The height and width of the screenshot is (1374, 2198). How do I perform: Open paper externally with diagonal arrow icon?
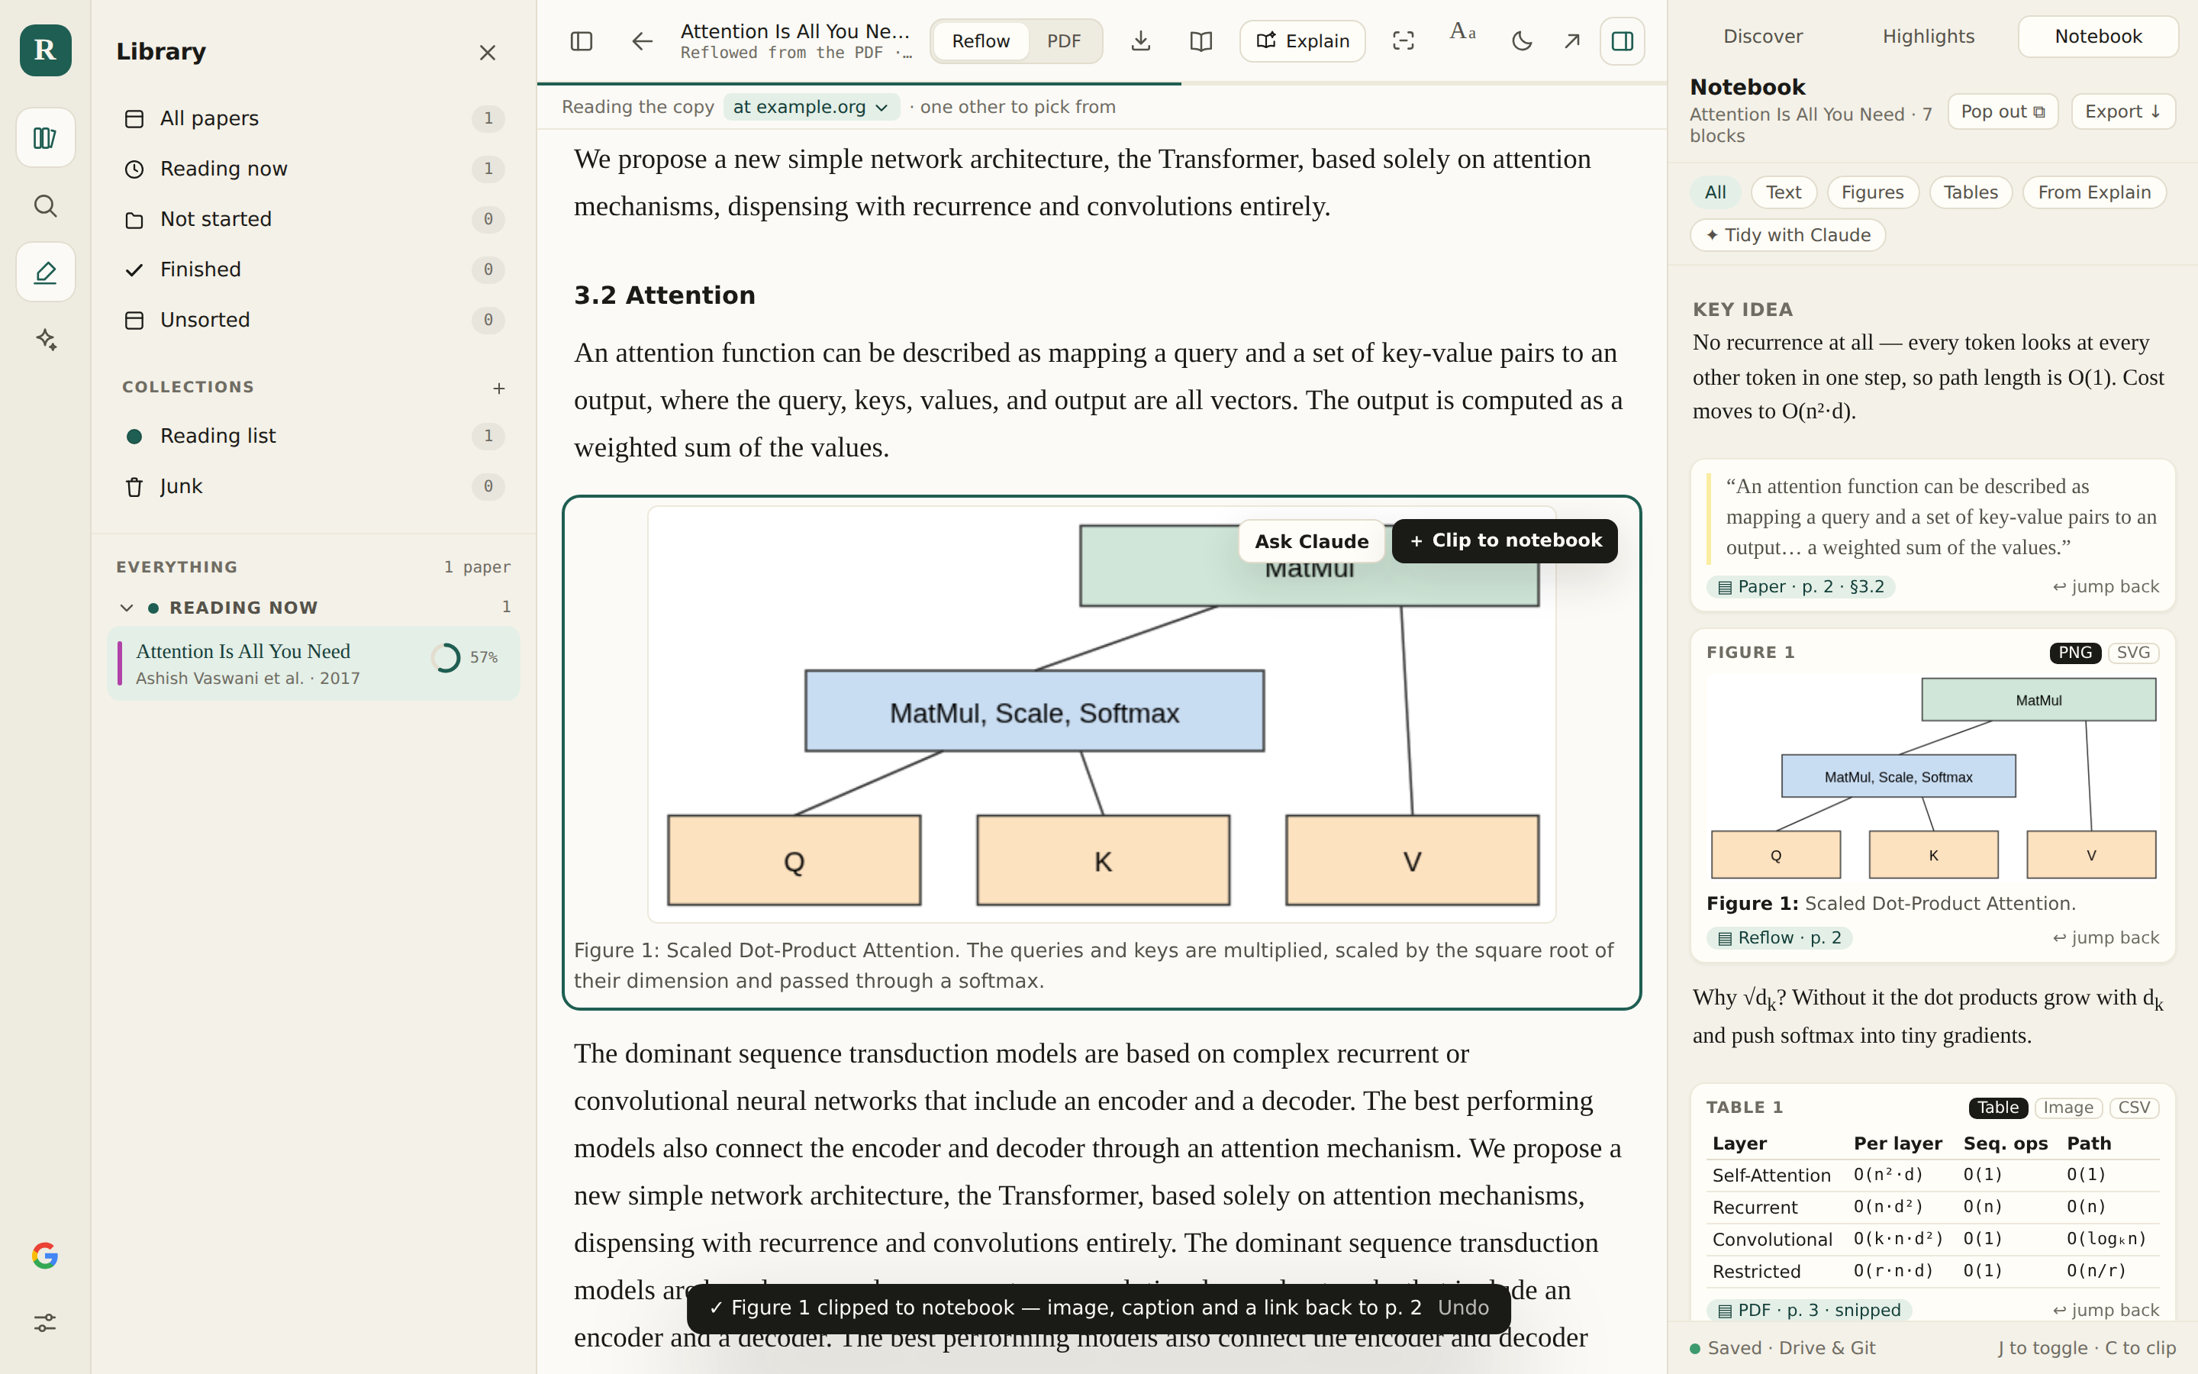[x=1572, y=41]
